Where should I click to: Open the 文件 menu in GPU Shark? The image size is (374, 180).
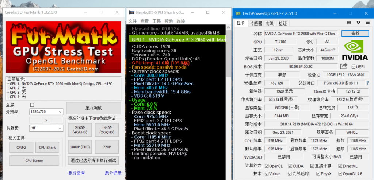[x=132, y=21]
